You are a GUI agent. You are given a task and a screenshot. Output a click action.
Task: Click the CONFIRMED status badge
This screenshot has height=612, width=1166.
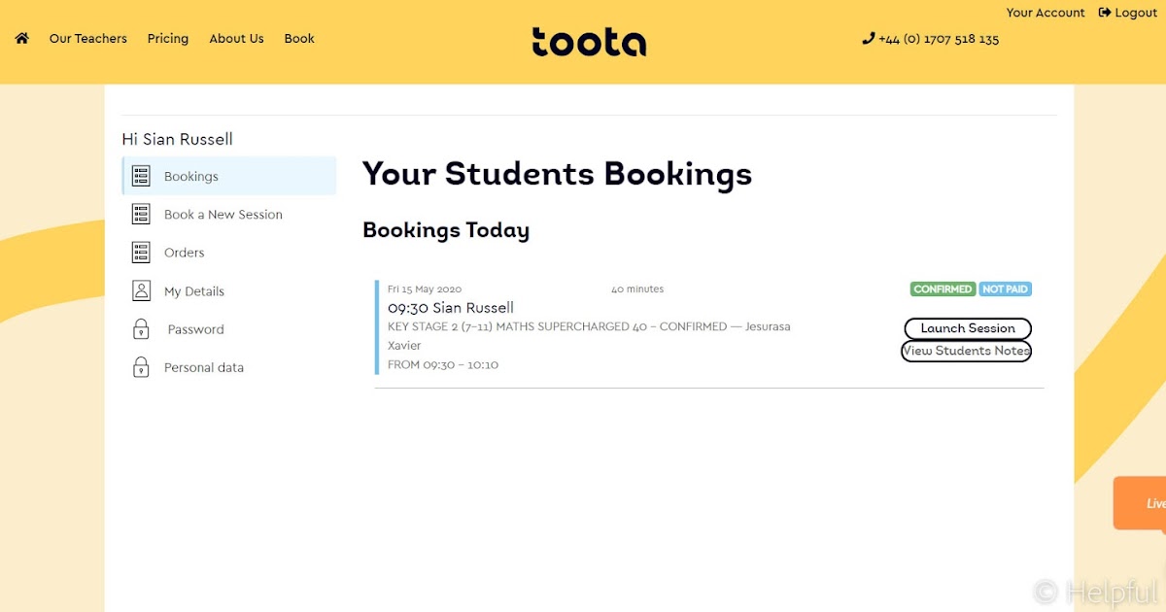[943, 289]
